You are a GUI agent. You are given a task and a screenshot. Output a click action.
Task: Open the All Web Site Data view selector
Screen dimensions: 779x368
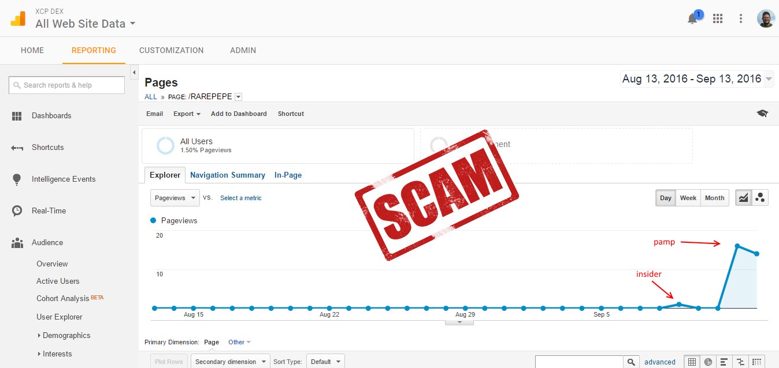(86, 24)
